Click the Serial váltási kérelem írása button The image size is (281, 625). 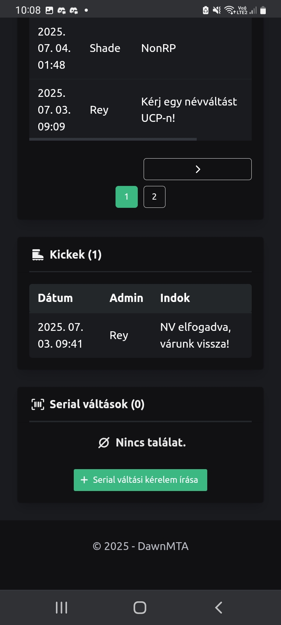coord(140,480)
